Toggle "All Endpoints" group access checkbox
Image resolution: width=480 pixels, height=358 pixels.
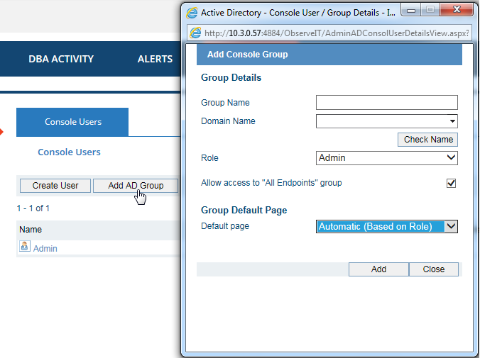tap(451, 183)
